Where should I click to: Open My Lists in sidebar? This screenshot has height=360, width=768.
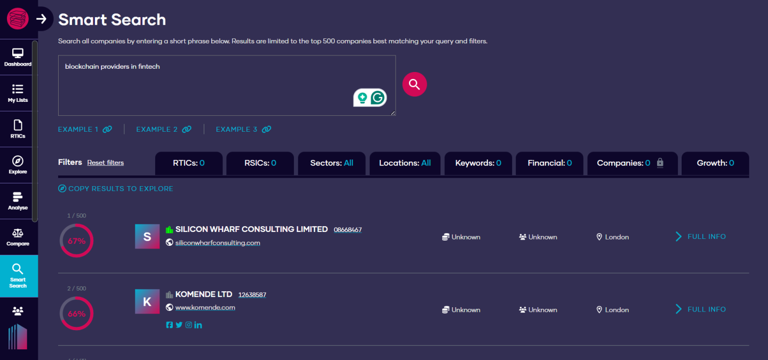[x=18, y=93]
